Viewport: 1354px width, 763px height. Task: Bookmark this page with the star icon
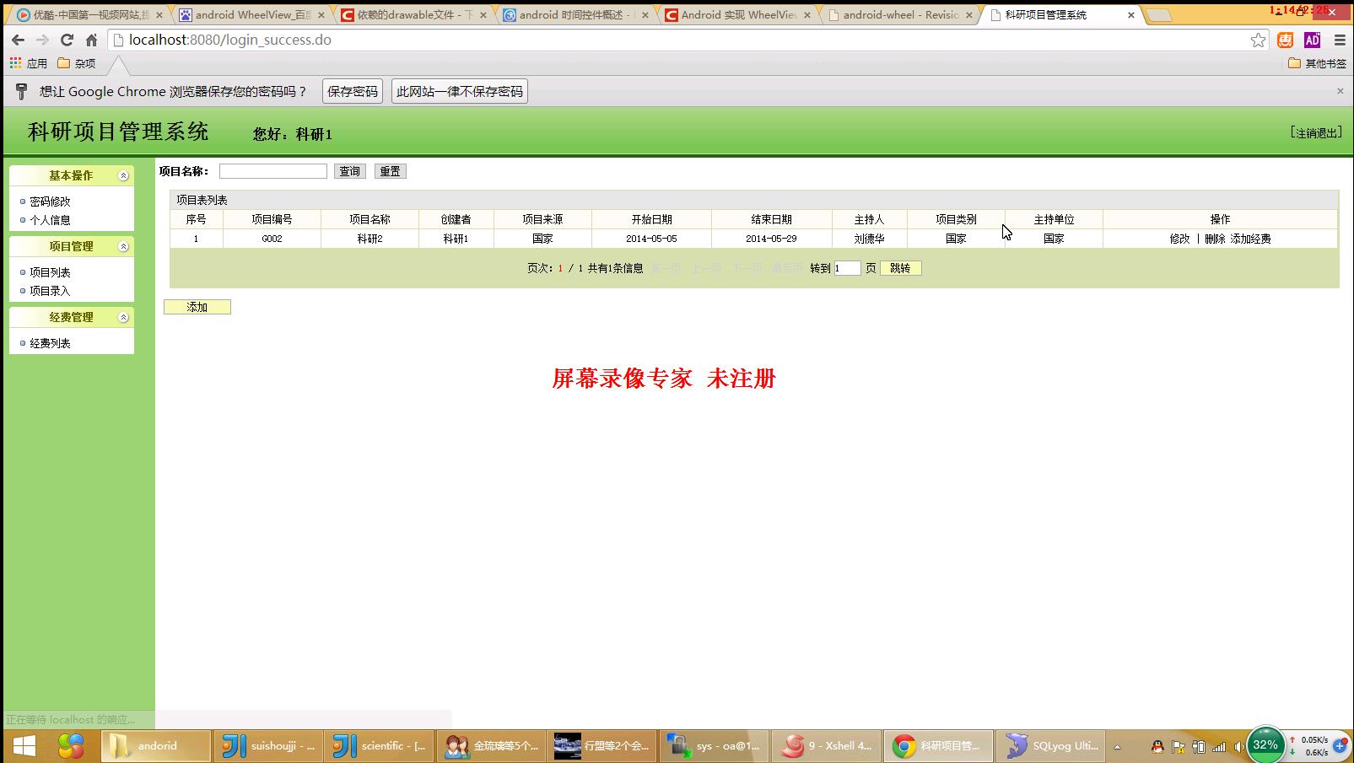[1258, 40]
